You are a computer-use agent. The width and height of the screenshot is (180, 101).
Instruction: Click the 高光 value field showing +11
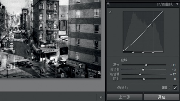[173, 65]
